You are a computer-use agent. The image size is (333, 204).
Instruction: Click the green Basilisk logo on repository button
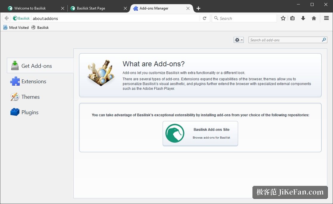coord(175,133)
